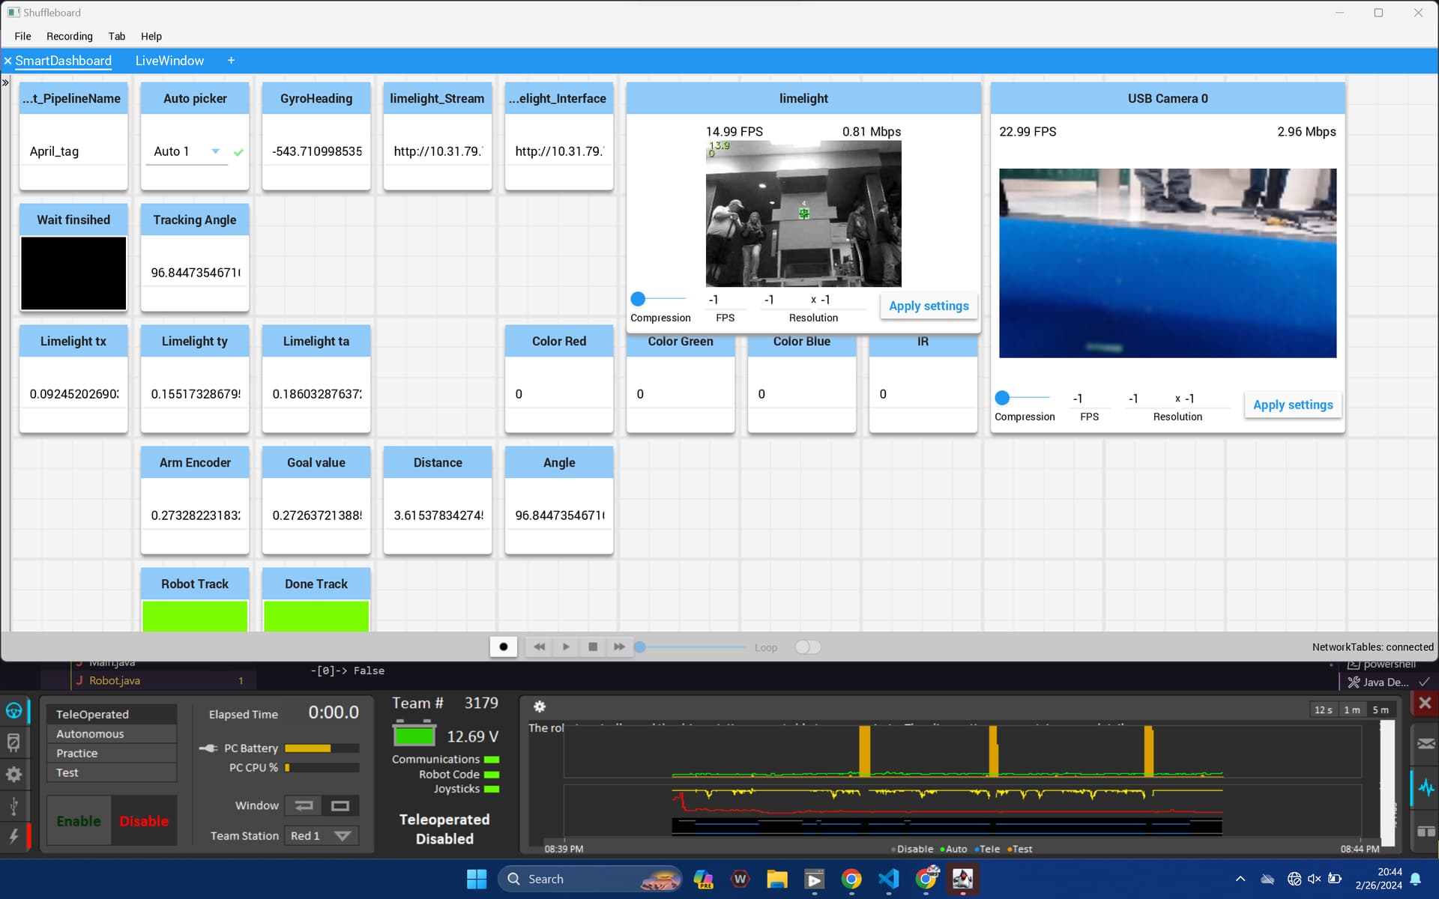The height and width of the screenshot is (899, 1439).
Task: Add a new dashboard tab with plus
Action: 231,61
